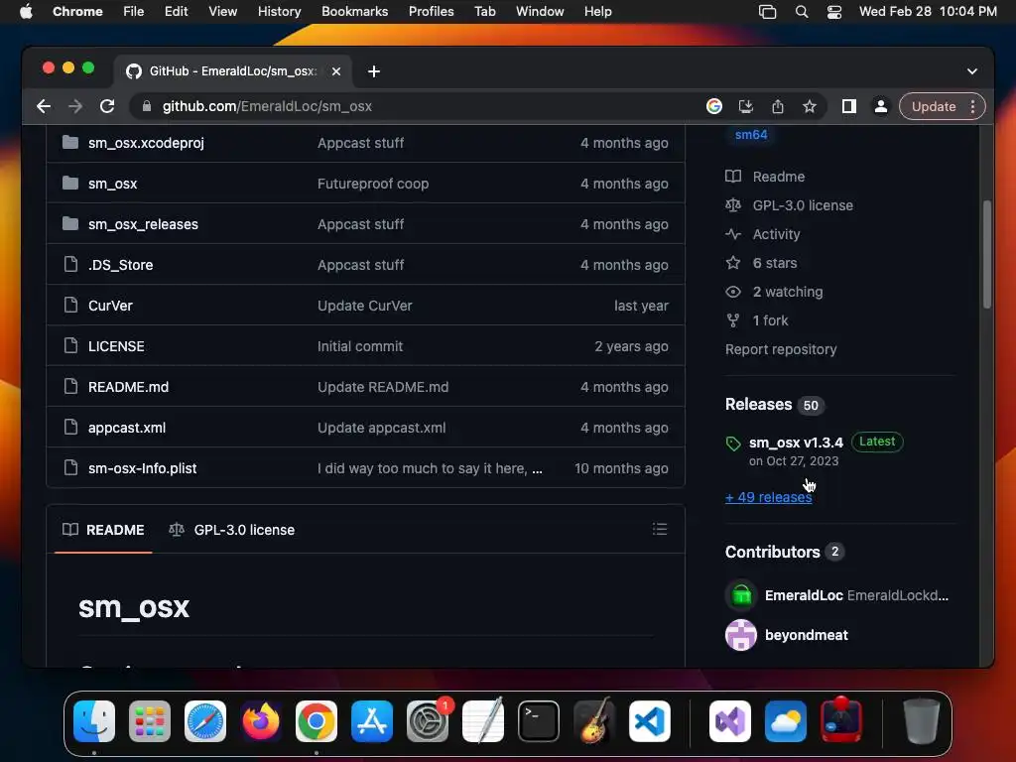Click the + 49 releases link
The width and height of the screenshot is (1016, 762).
pyautogui.click(x=769, y=497)
